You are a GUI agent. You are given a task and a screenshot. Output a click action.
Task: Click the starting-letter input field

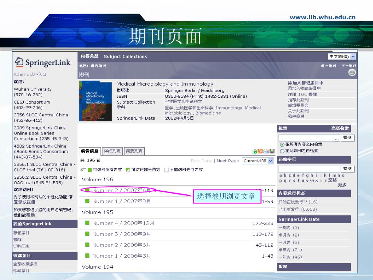coord(309,169)
